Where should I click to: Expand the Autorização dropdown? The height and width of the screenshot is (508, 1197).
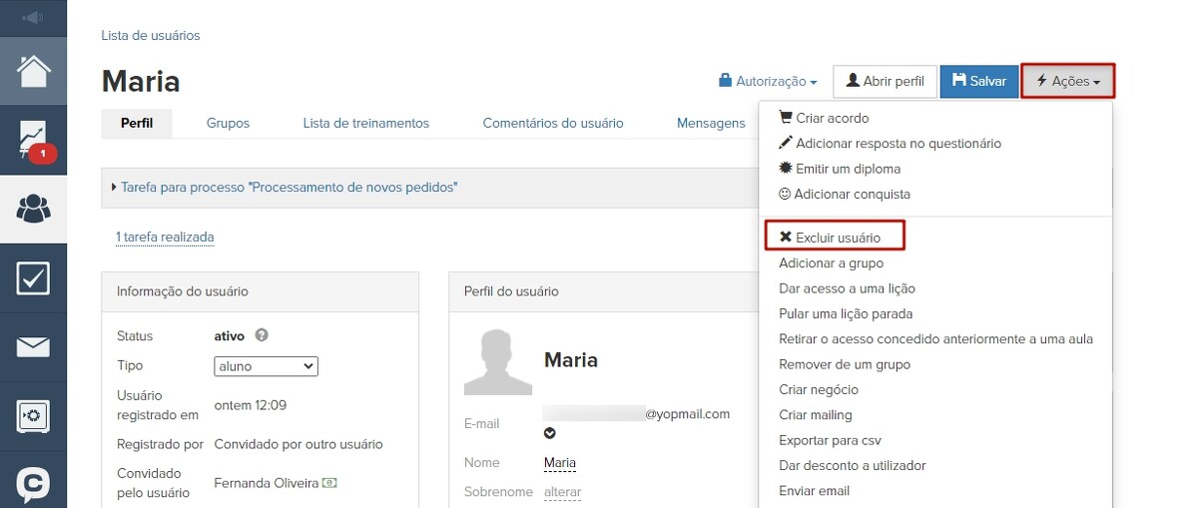[768, 81]
